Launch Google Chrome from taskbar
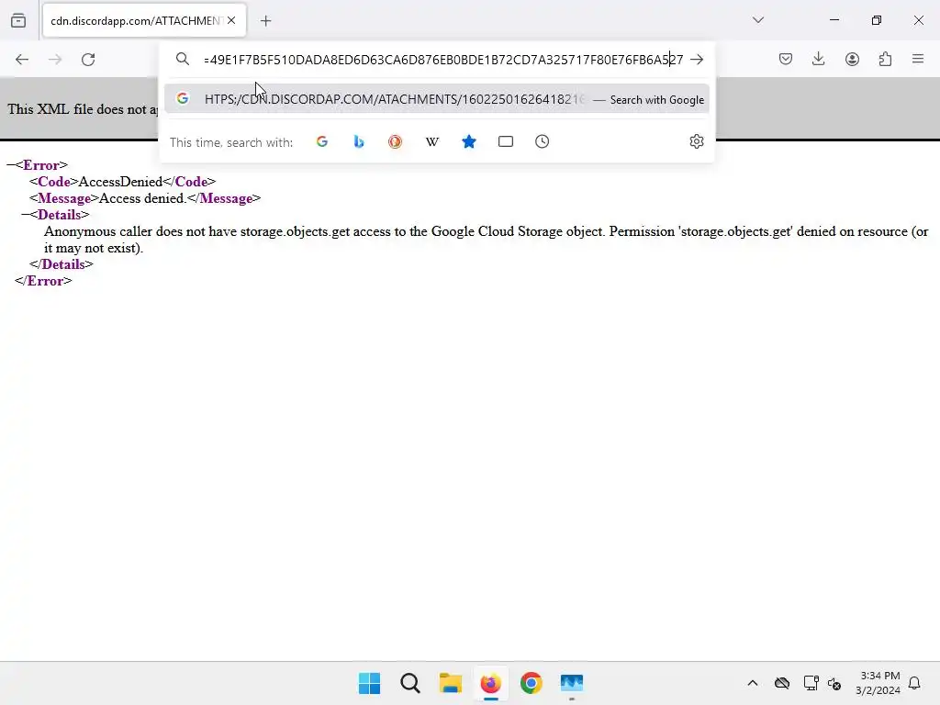 [532, 683]
